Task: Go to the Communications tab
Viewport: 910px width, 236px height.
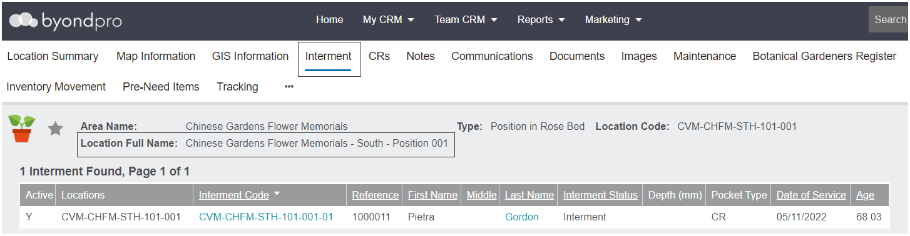Action: 492,56
